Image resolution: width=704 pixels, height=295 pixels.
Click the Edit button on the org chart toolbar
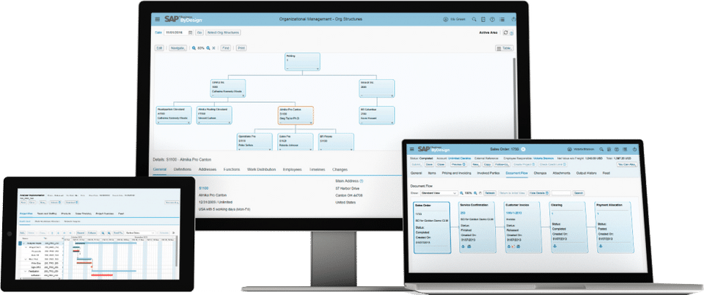pyautogui.click(x=159, y=48)
